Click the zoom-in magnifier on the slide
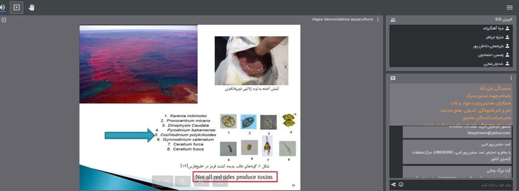This screenshot has width=519, height=191. point(183,182)
